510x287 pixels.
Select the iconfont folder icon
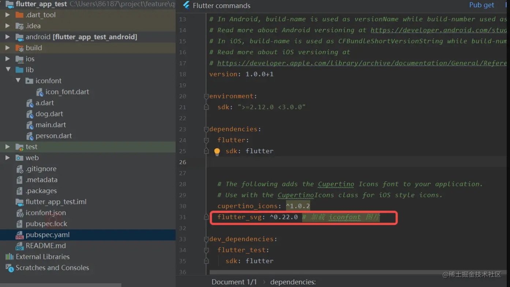[30, 81]
